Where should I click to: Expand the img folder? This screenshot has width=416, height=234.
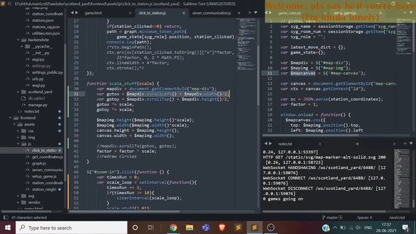(x=18, y=137)
